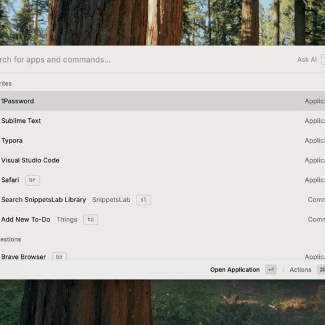Click the Things subtitle label
325x325 pixels.
pos(67,219)
